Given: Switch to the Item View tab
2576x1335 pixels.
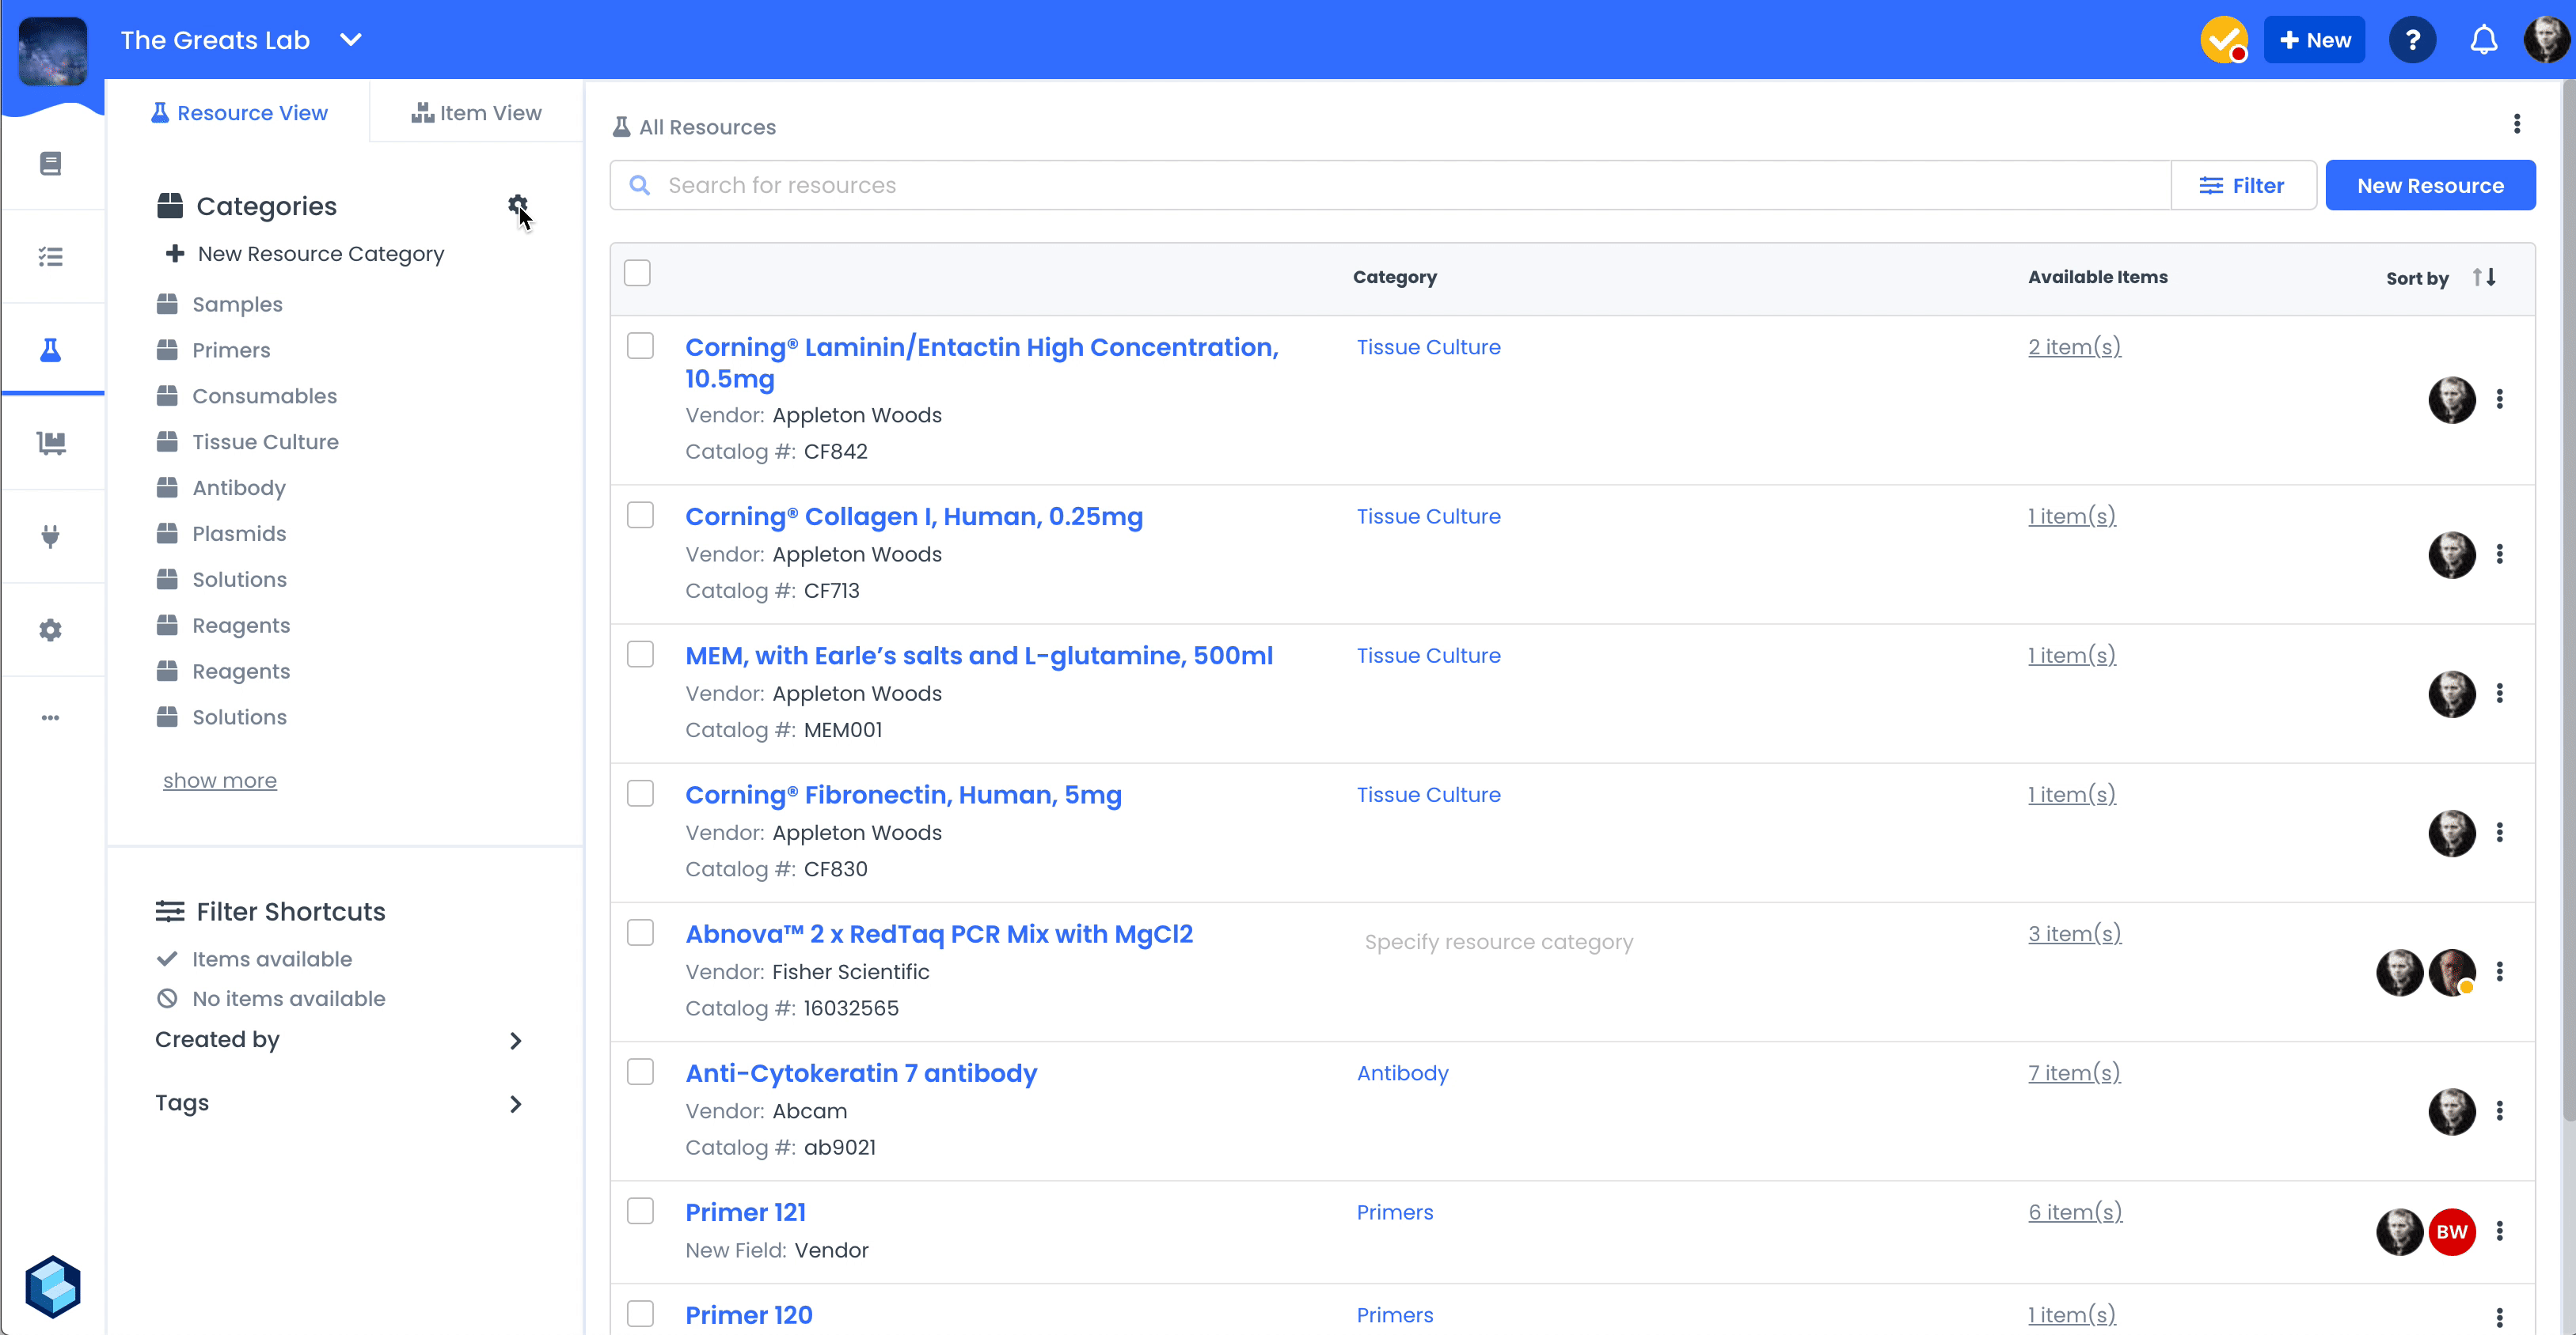Looking at the screenshot, I should point(476,113).
